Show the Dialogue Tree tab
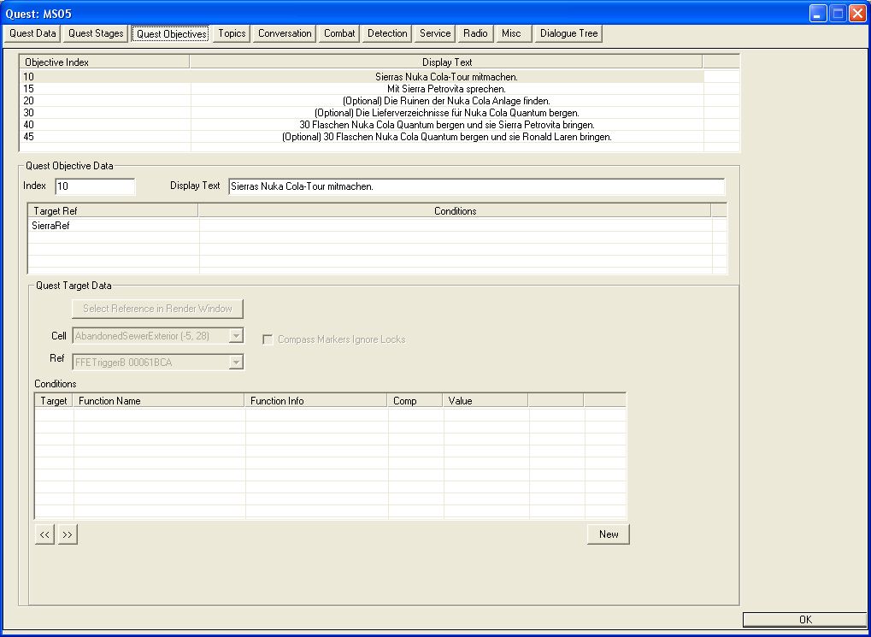Image resolution: width=871 pixels, height=637 pixels. tap(568, 33)
